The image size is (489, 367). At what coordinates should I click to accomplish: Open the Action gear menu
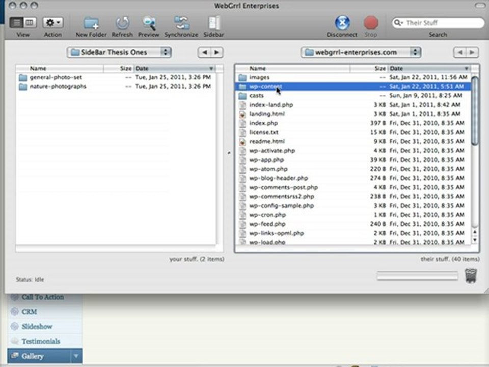pyautogui.click(x=52, y=22)
